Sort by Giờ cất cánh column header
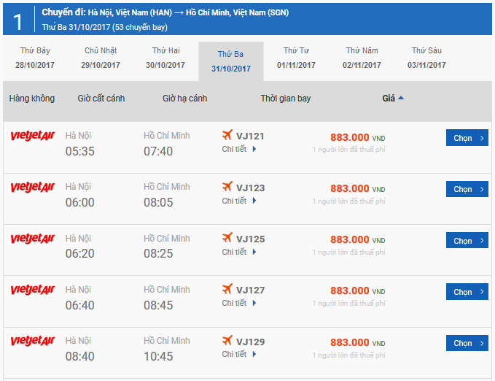495x381 pixels. (x=101, y=99)
